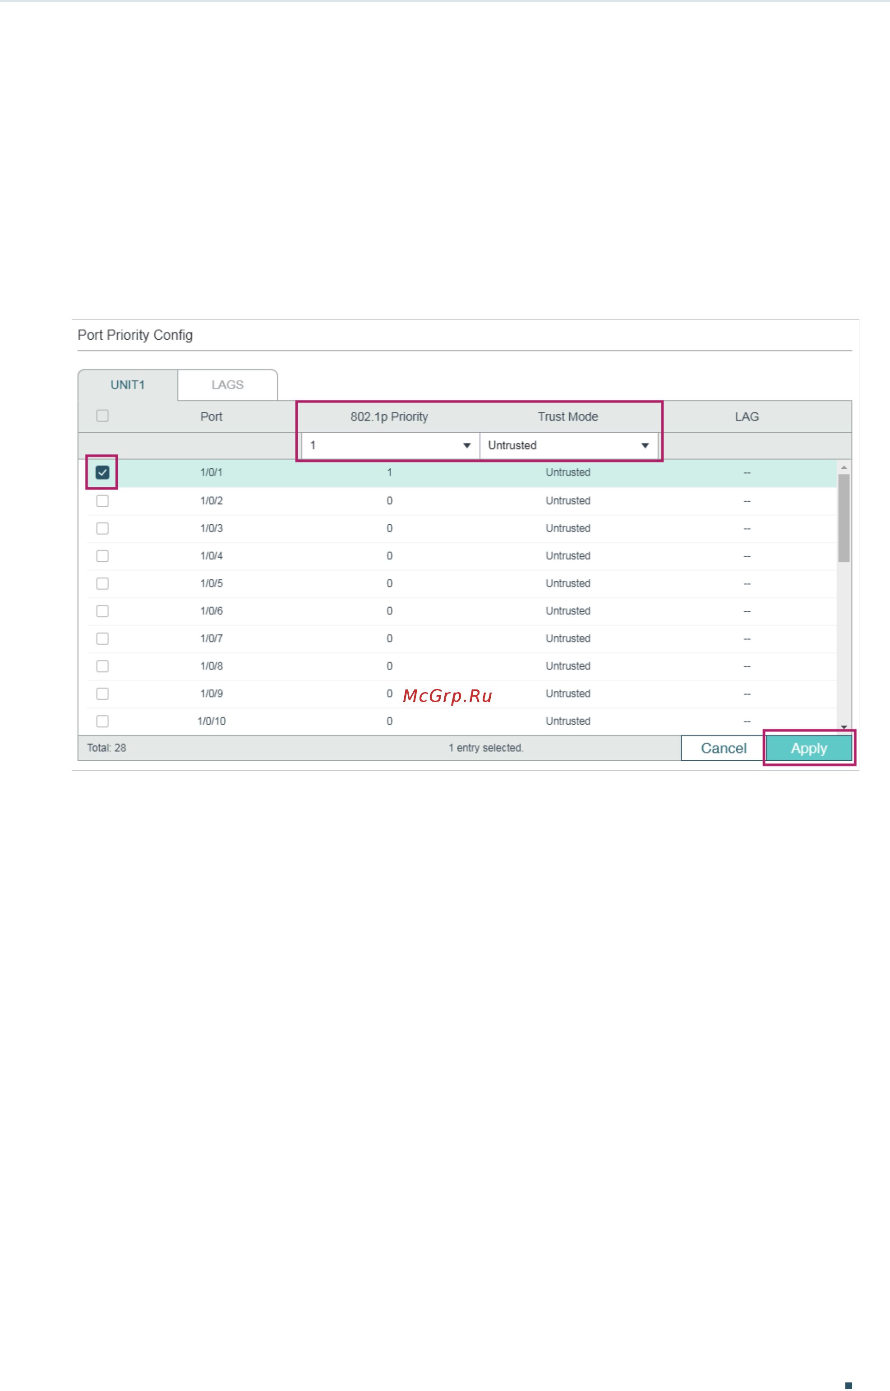
Task: Click Untrusted cell in row 1/0/3
Action: 568,528
